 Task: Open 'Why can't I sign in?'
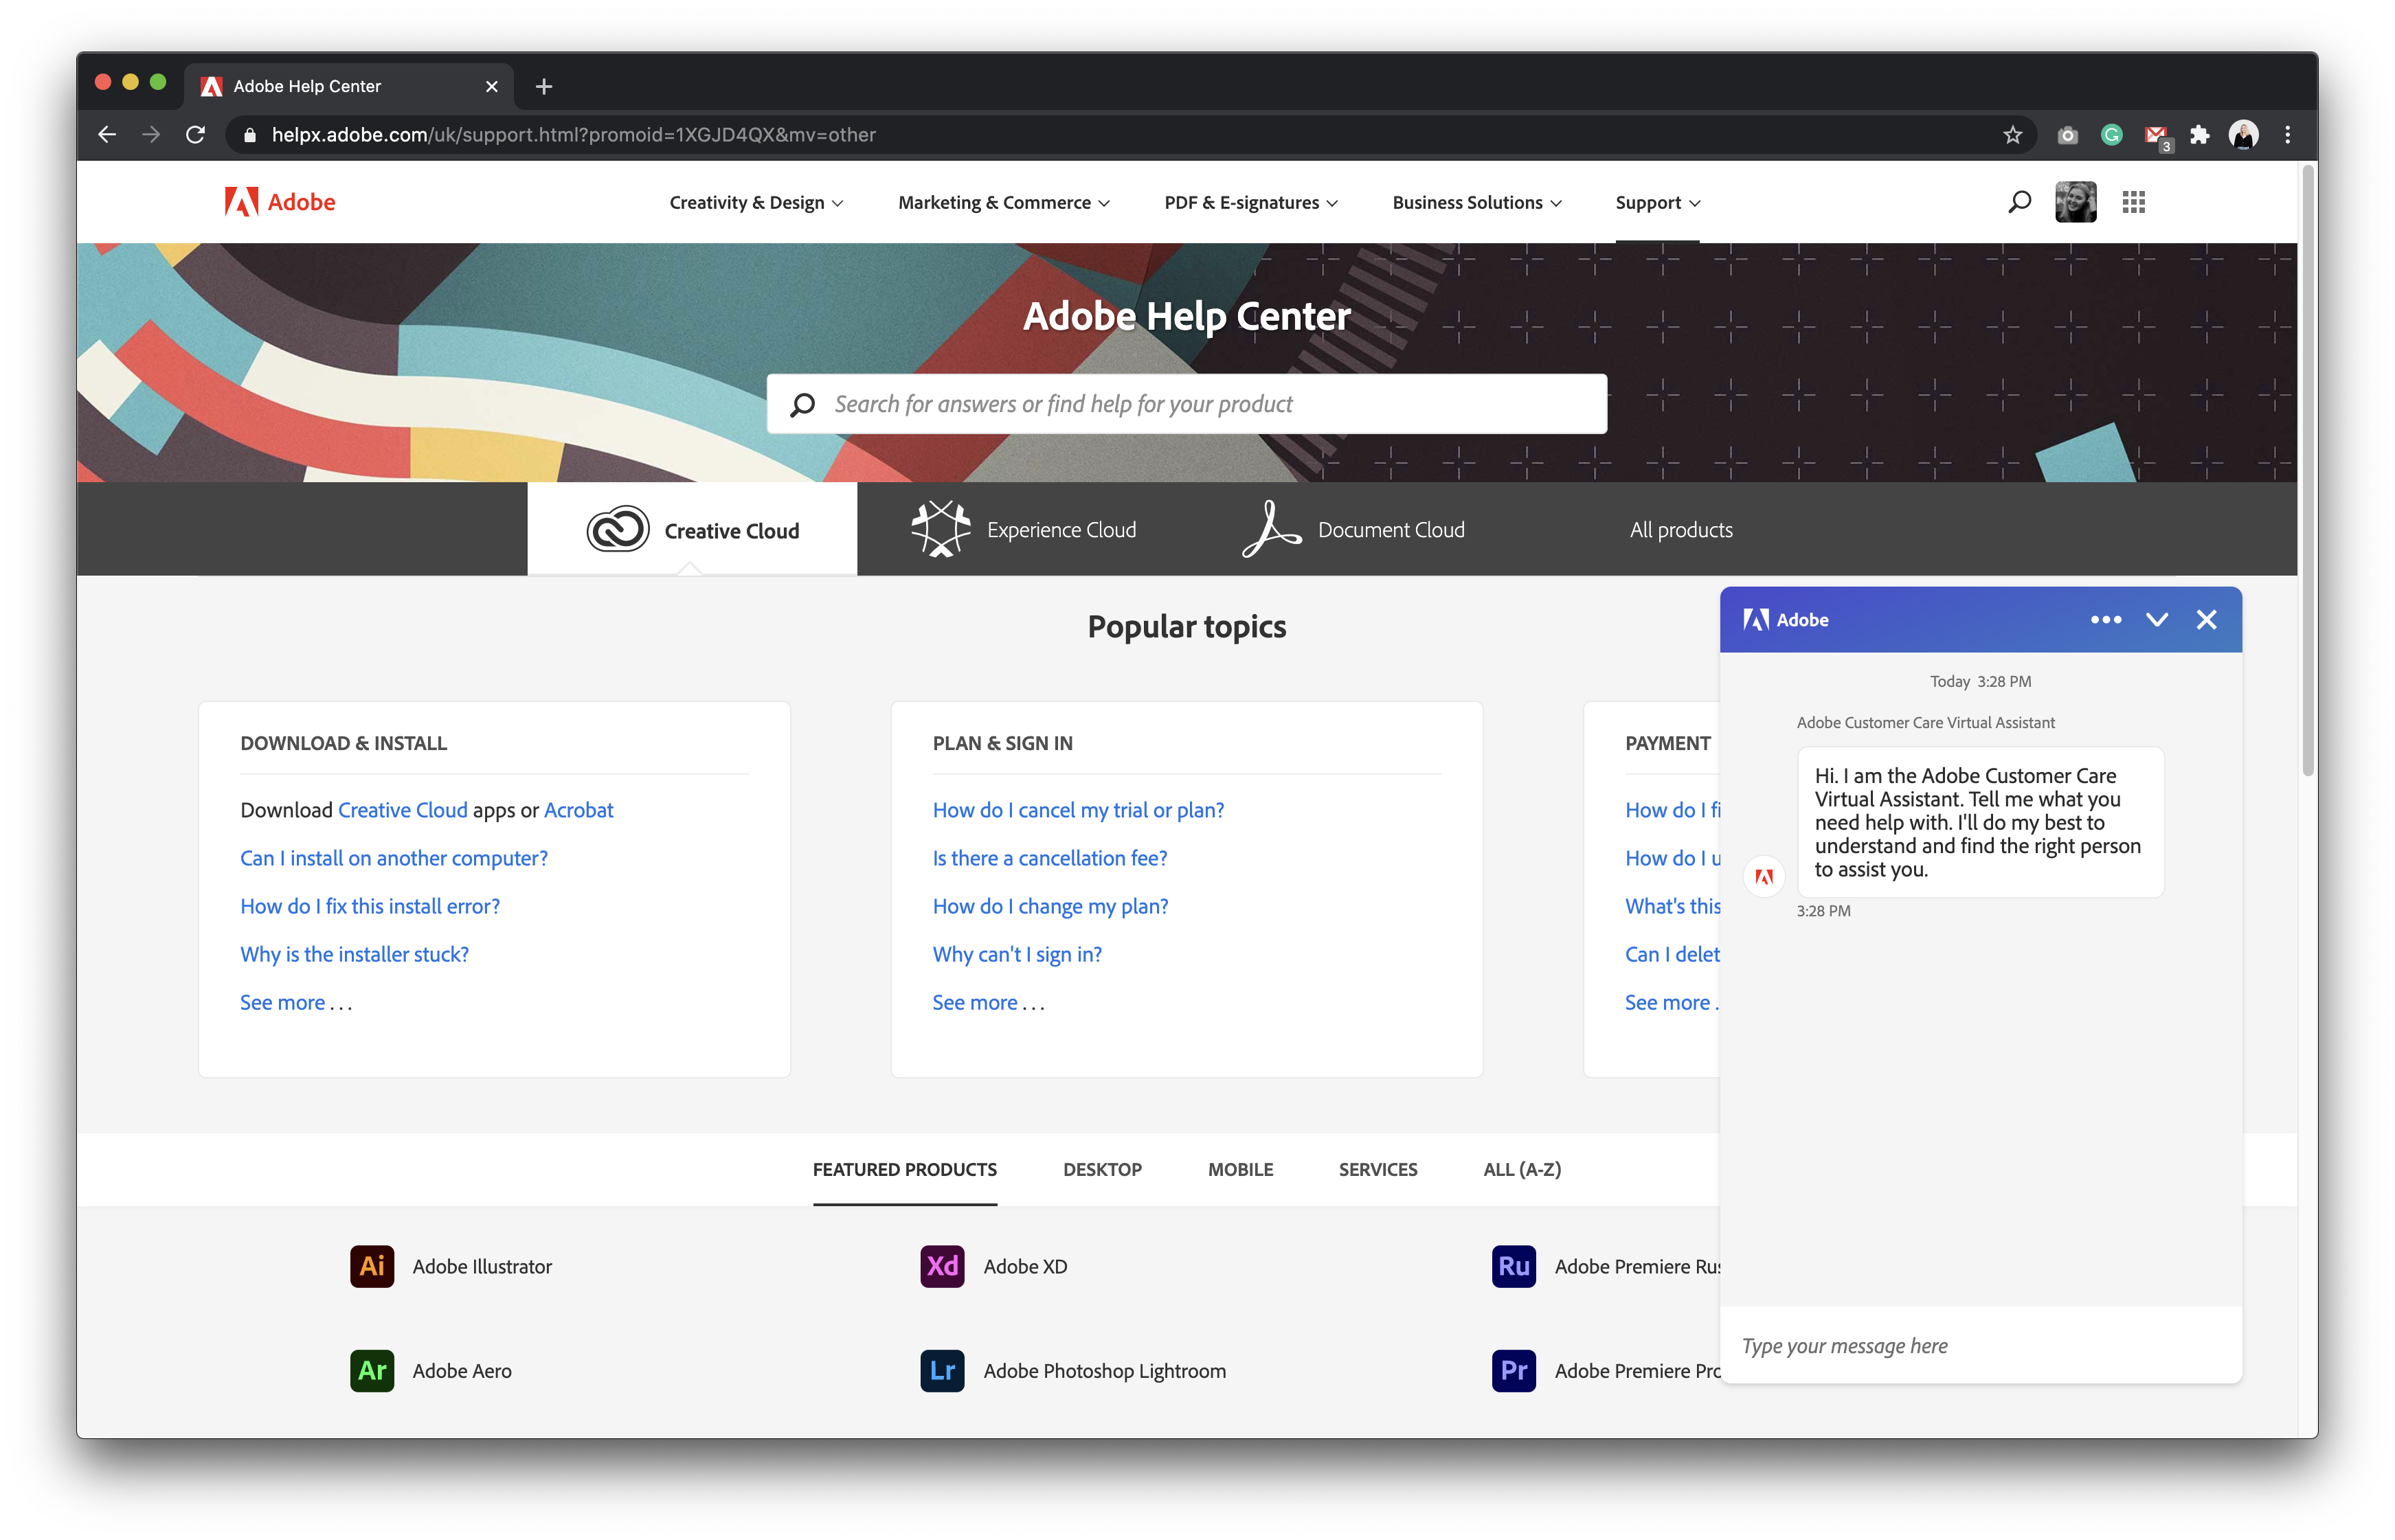tap(1017, 954)
